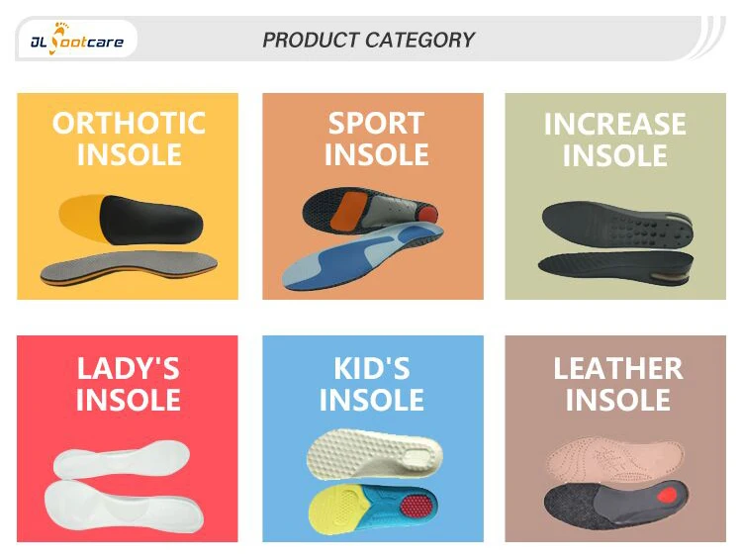Open the Sport Insole category tile
Screen dimensions: 742x559
(372, 196)
